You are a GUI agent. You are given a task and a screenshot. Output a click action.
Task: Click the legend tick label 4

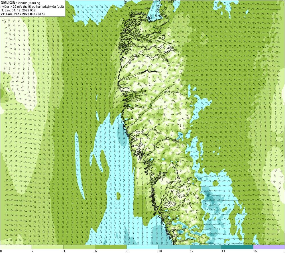(x=64, y=251)
